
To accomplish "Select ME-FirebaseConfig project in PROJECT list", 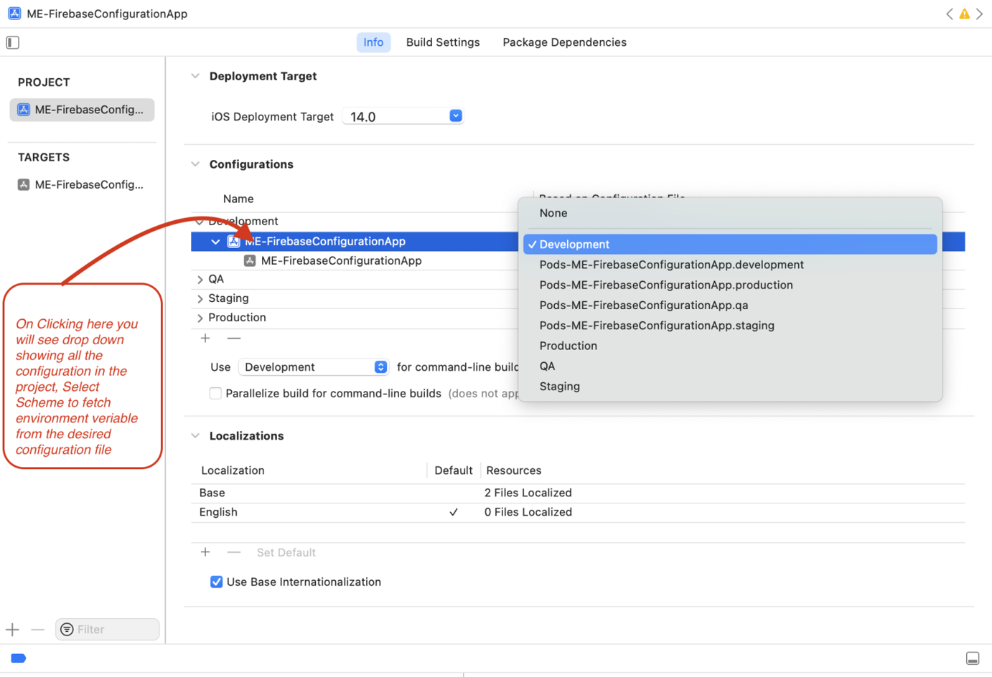I will (x=82, y=110).
